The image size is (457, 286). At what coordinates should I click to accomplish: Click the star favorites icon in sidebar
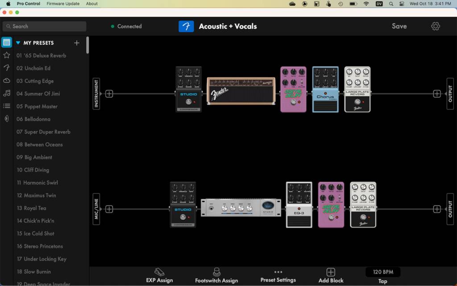coord(7,55)
